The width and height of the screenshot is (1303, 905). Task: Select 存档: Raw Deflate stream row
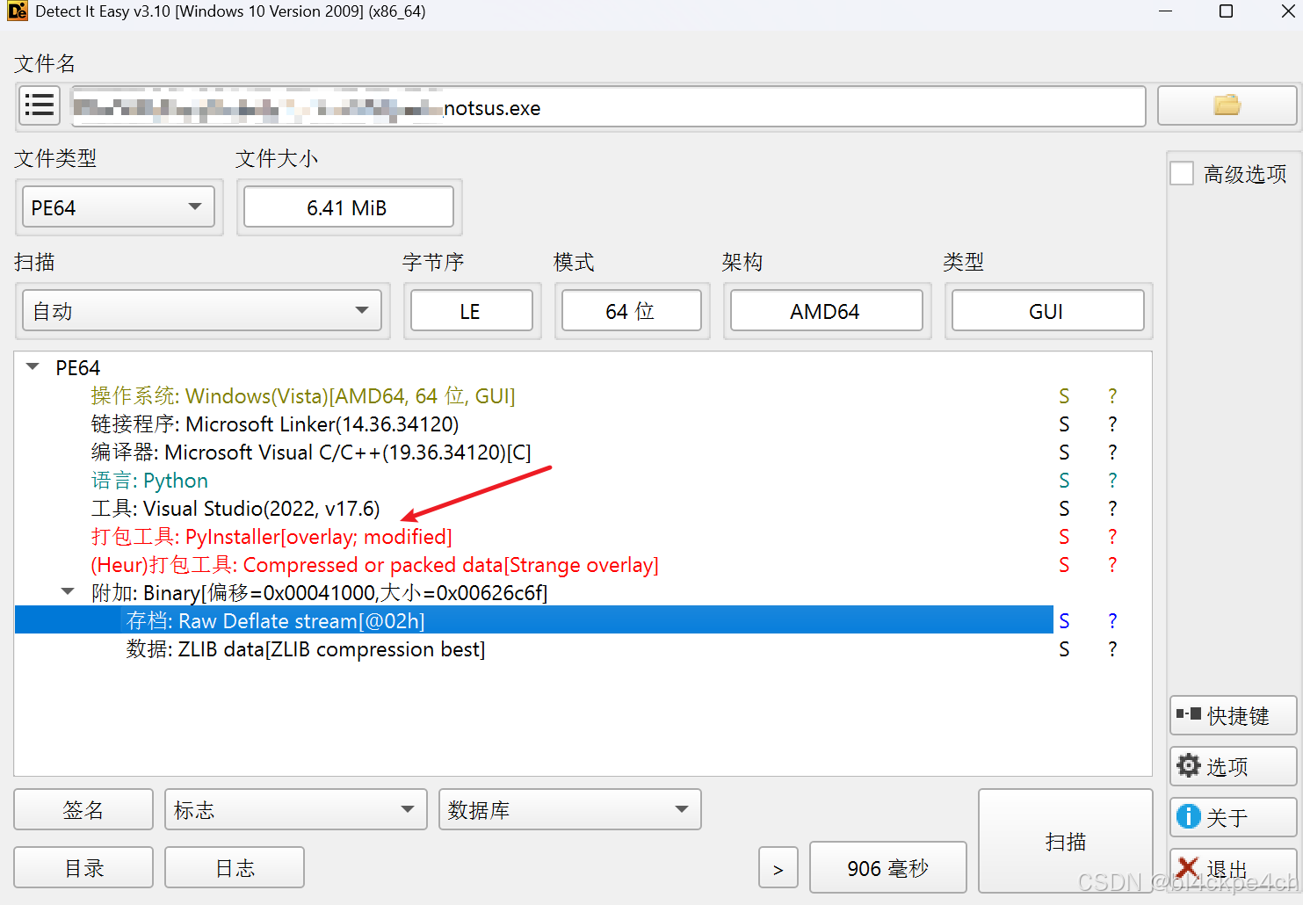(x=534, y=620)
